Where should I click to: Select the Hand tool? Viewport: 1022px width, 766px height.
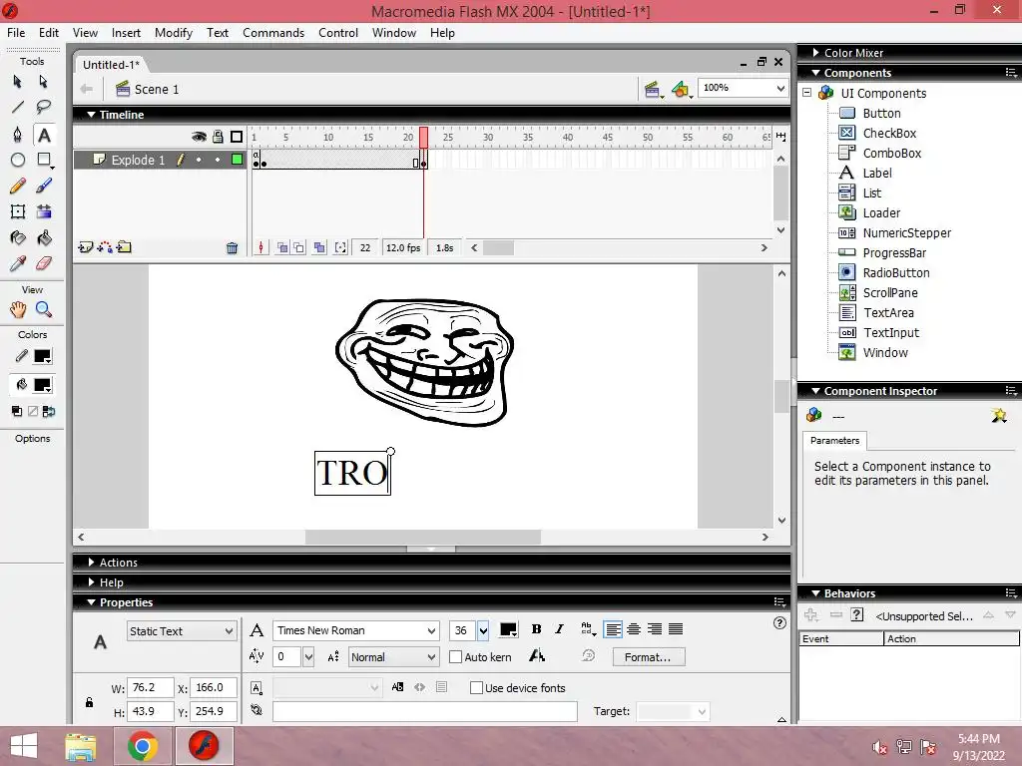(x=18, y=309)
